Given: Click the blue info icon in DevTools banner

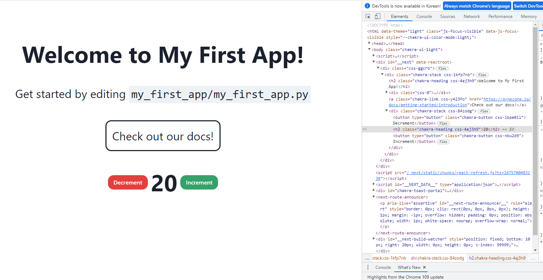Looking at the screenshot, I should click(367, 6).
